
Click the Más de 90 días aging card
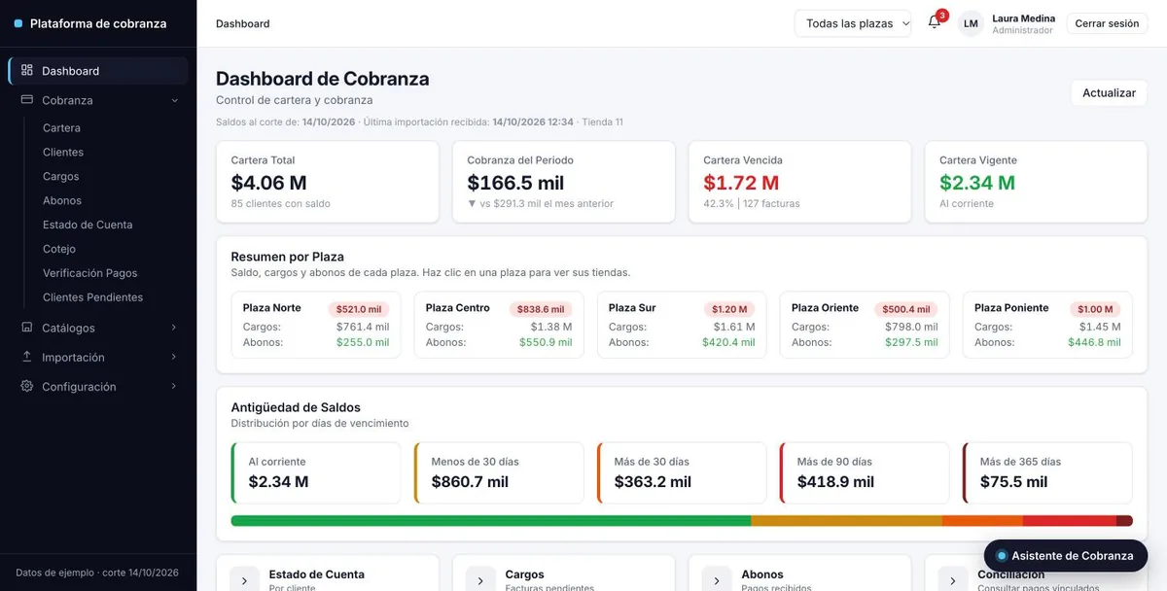click(865, 473)
